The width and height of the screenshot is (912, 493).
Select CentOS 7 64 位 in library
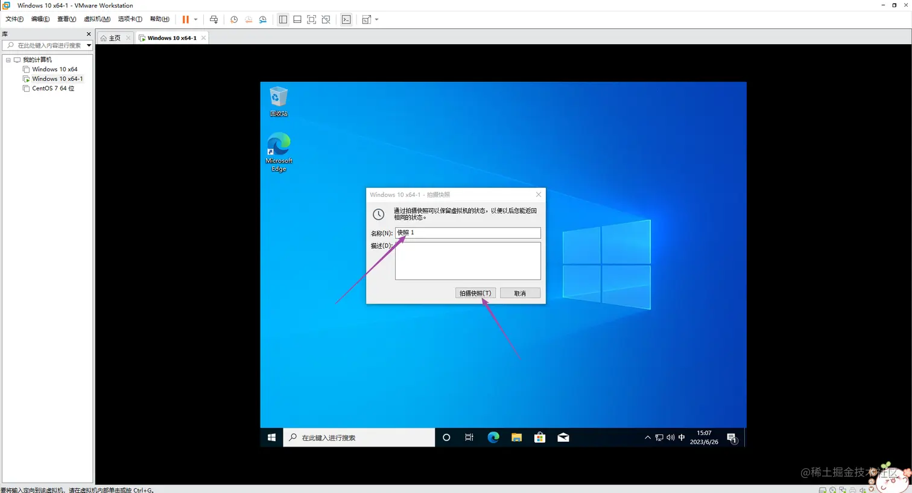point(53,88)
